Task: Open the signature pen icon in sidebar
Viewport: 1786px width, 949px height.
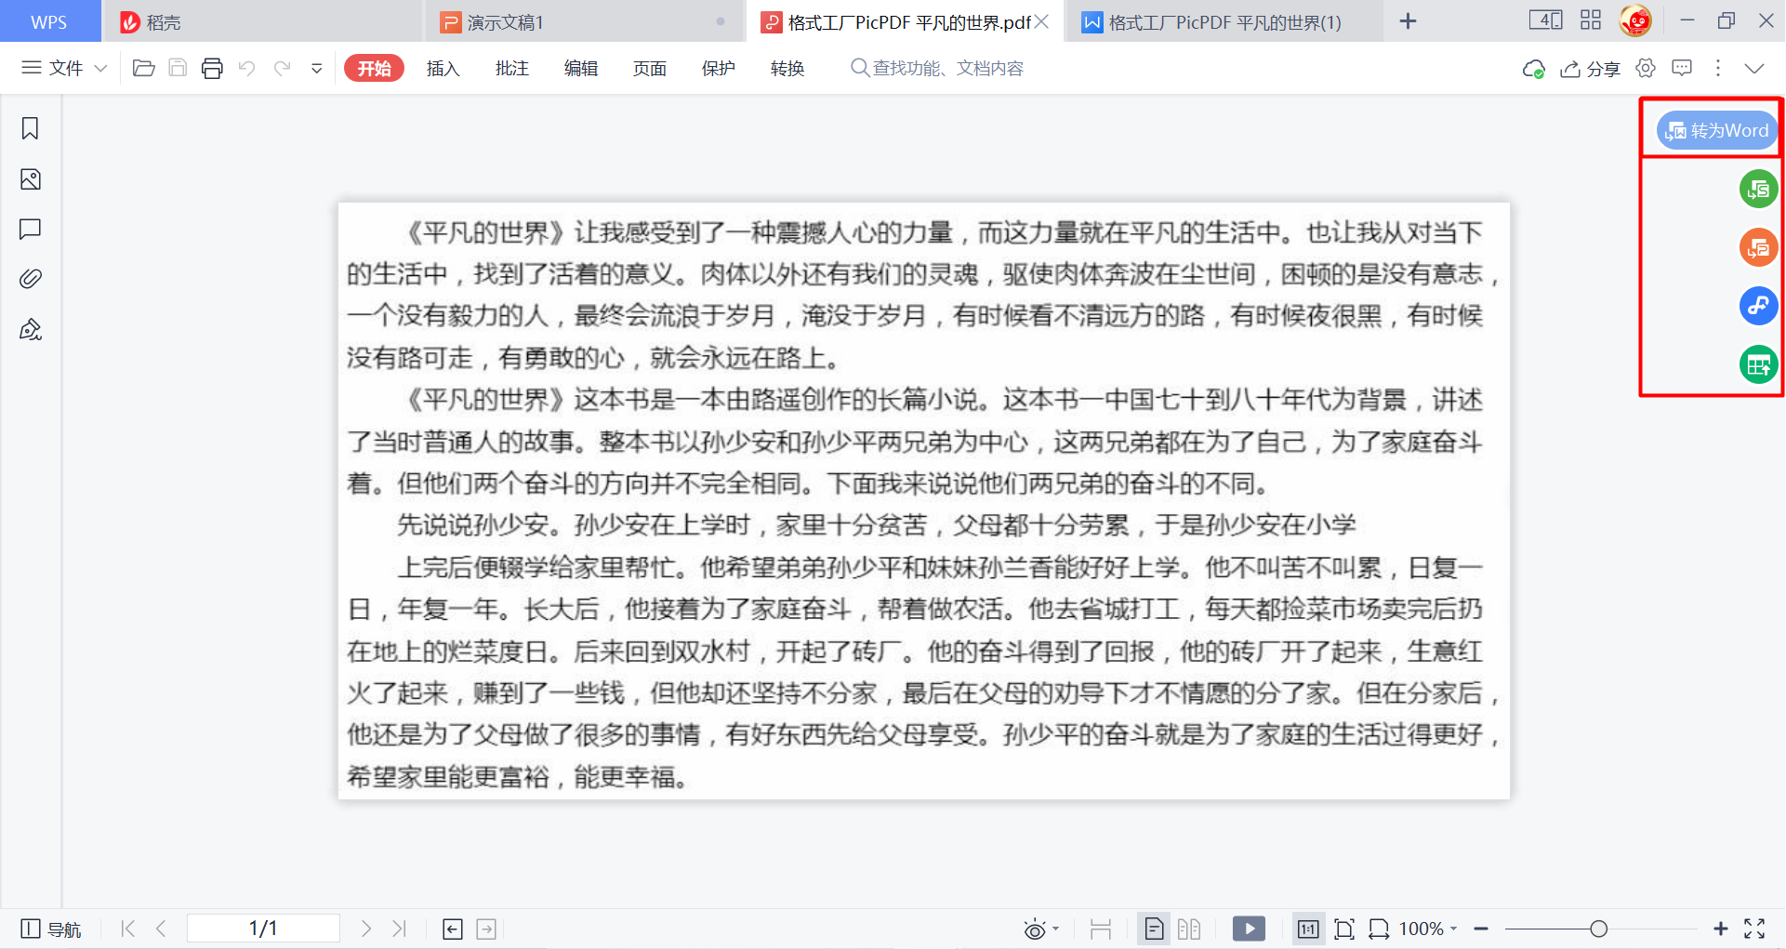Action: coord(31,330)
